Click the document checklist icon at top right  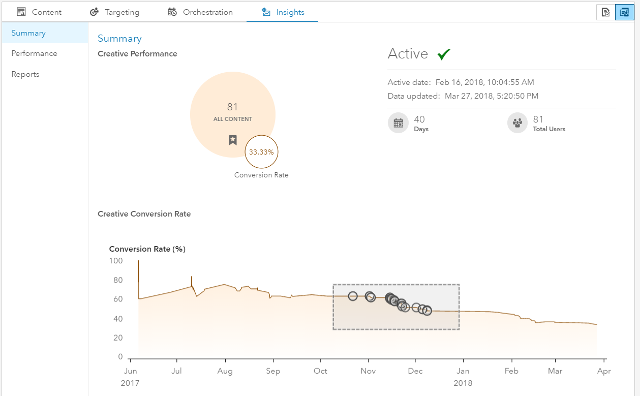click(605, 12)
